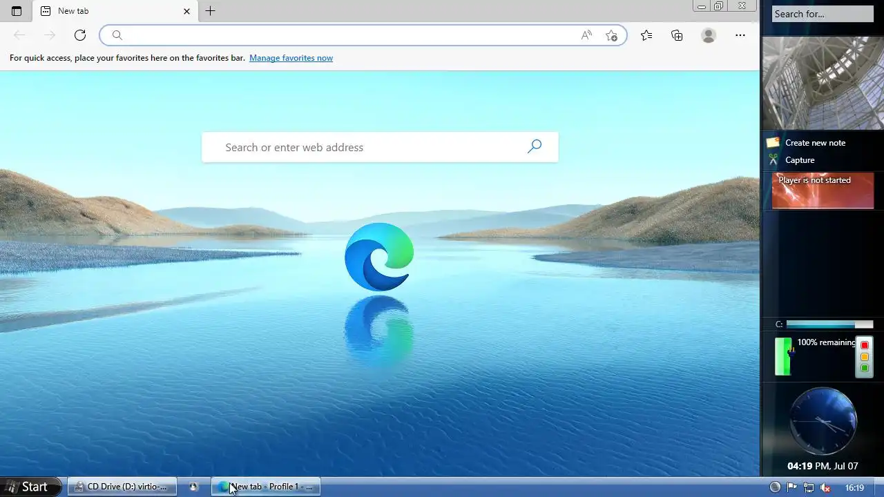
Task: Select the New tab browser tab
Action: 115,11
